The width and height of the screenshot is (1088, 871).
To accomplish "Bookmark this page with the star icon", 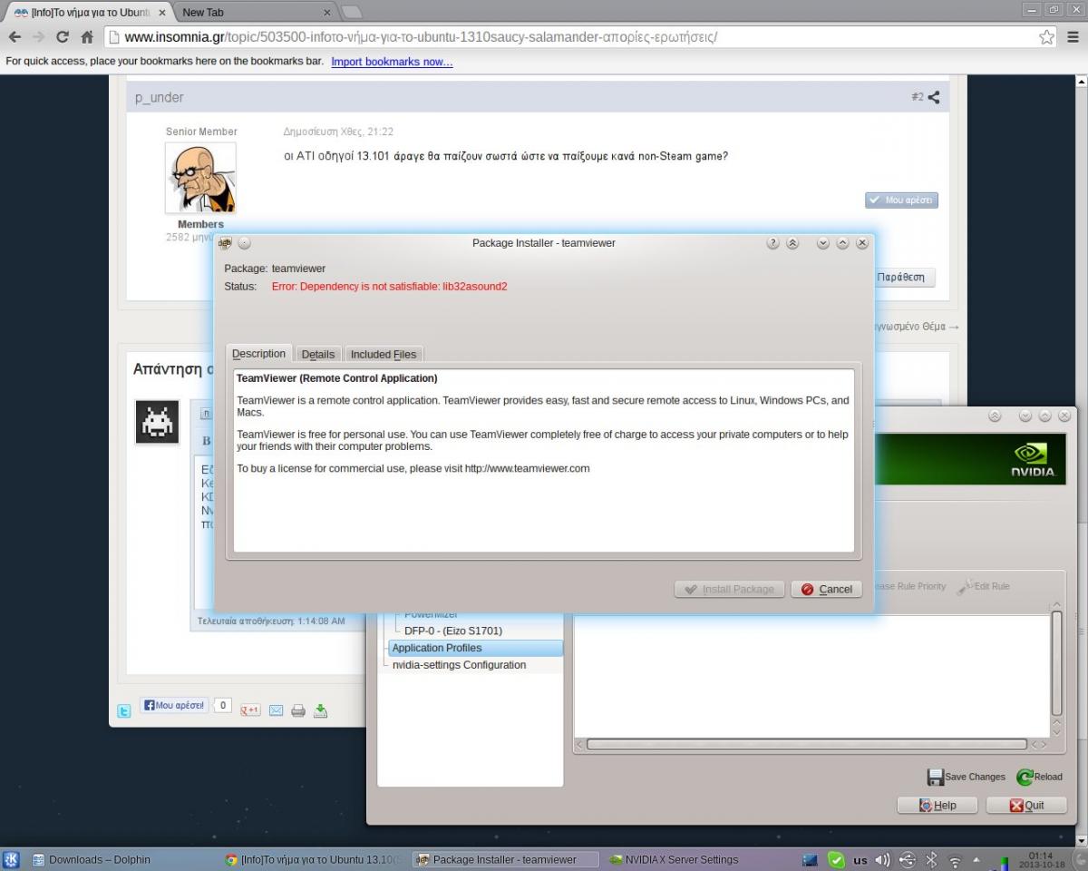I will pyautogui.click(x=1046, y=37).
